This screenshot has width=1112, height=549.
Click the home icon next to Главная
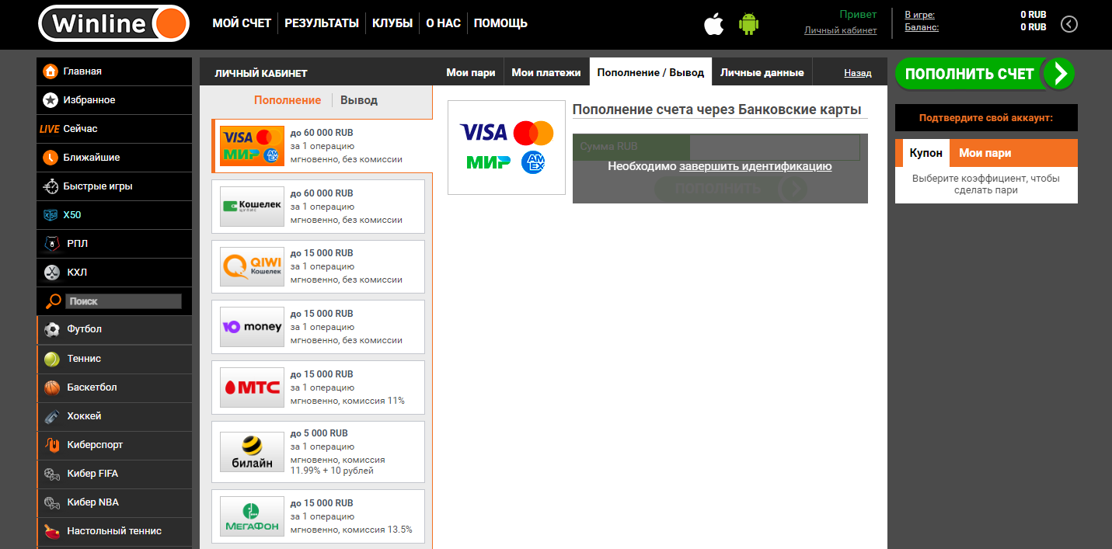pyautogui.click(x=51, y=71)
